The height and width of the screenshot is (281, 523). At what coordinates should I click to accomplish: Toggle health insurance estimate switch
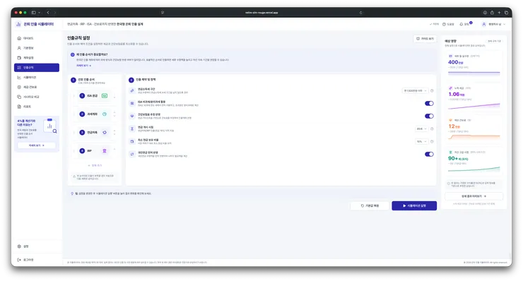tap(429, 116)
